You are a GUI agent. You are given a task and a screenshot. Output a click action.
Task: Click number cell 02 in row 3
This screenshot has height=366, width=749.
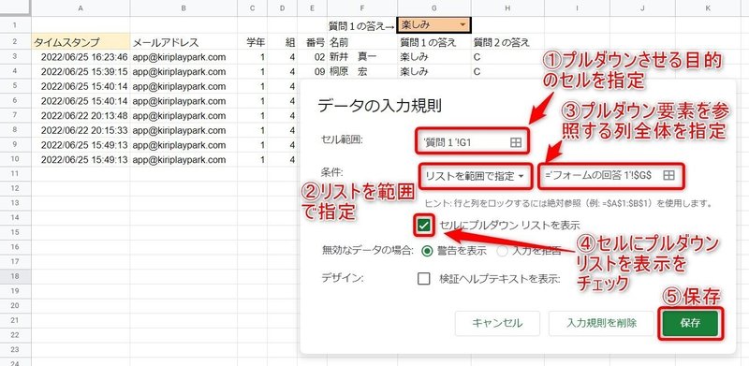[x=313, y=57]
